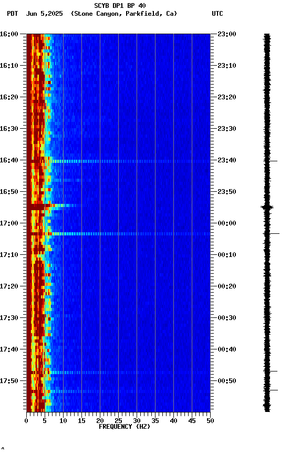
Task: Click the '23:40' UTC time label
Action: [x=227, y=160]
